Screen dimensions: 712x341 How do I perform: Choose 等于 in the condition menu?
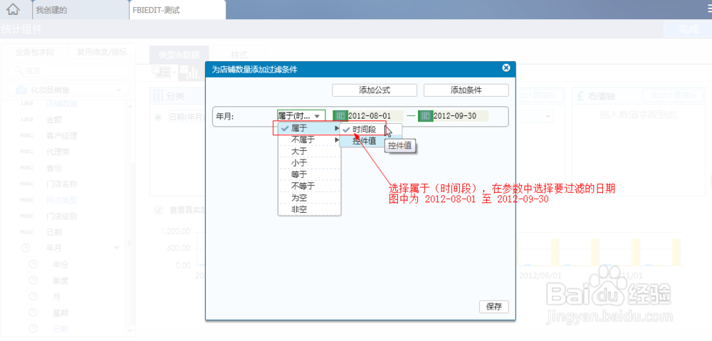point(309,174)
